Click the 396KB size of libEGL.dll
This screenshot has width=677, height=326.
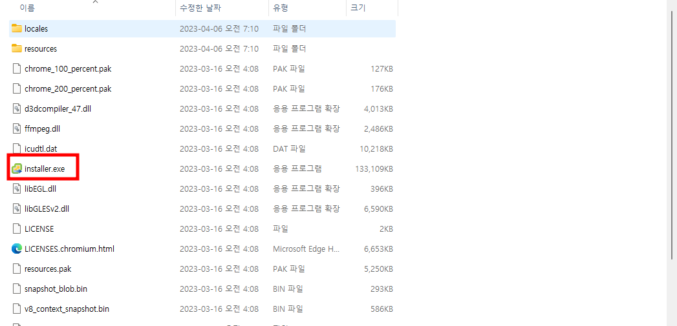381,189
